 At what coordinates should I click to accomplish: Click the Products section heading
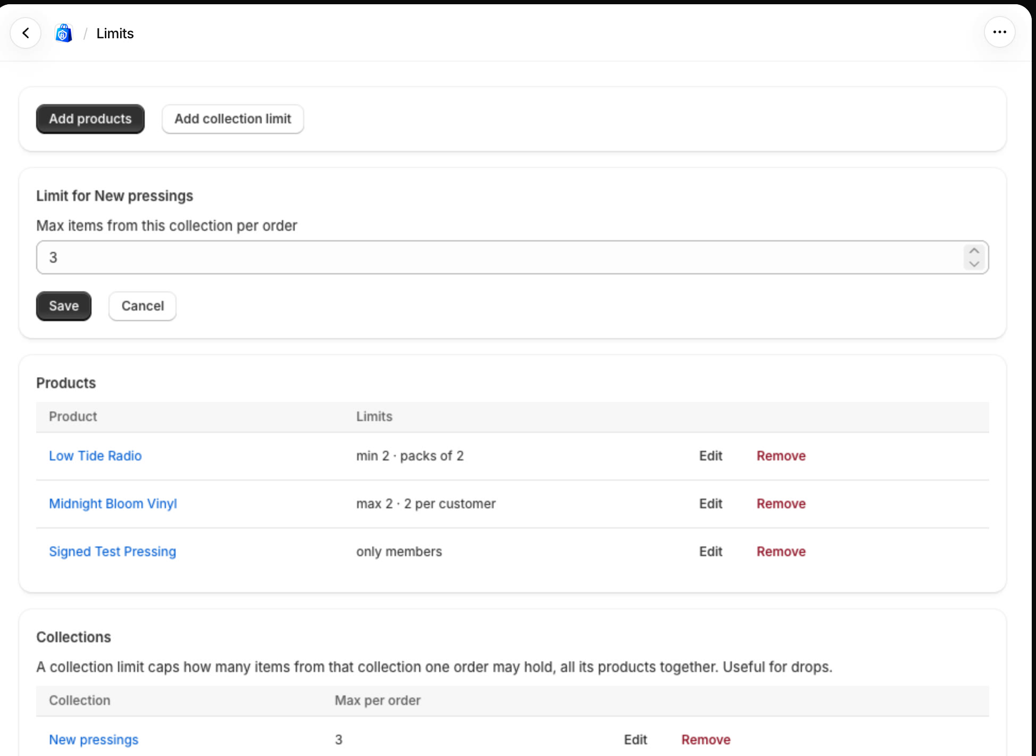[x=66, y=383]
